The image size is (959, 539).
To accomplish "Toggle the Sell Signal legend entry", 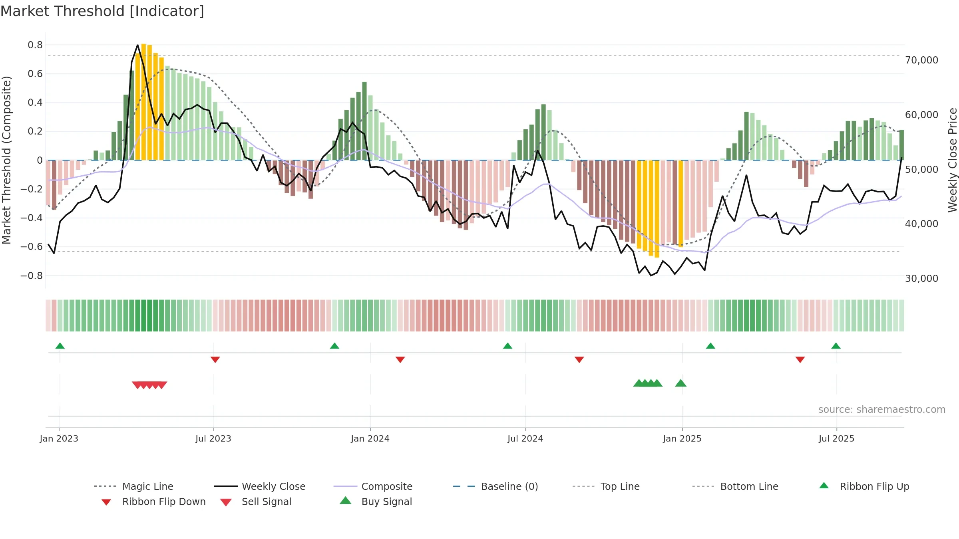I will [x=256, y=501].
